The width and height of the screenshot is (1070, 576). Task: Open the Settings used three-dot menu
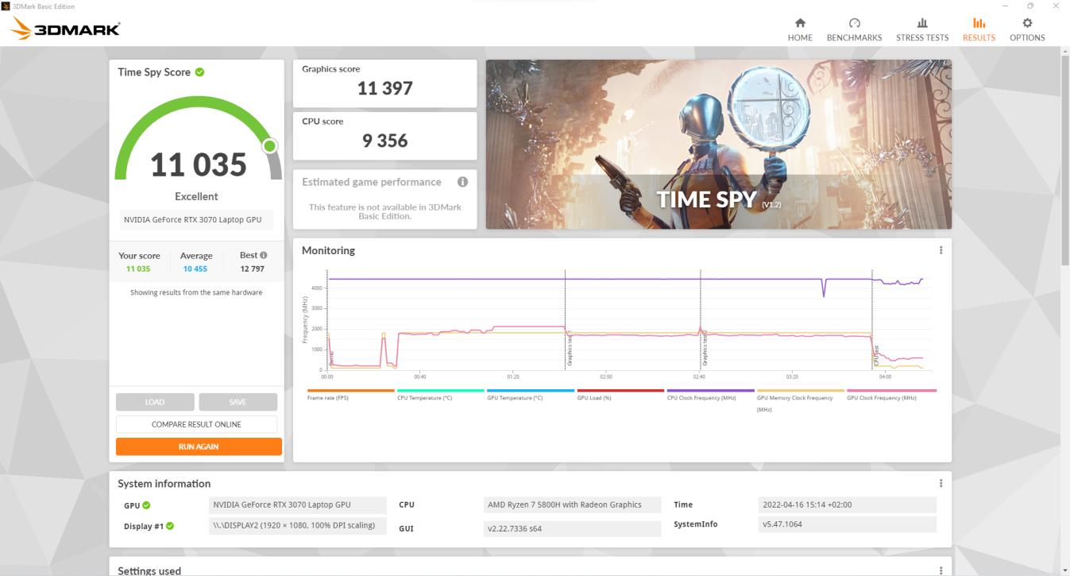[x=941, y=570]
